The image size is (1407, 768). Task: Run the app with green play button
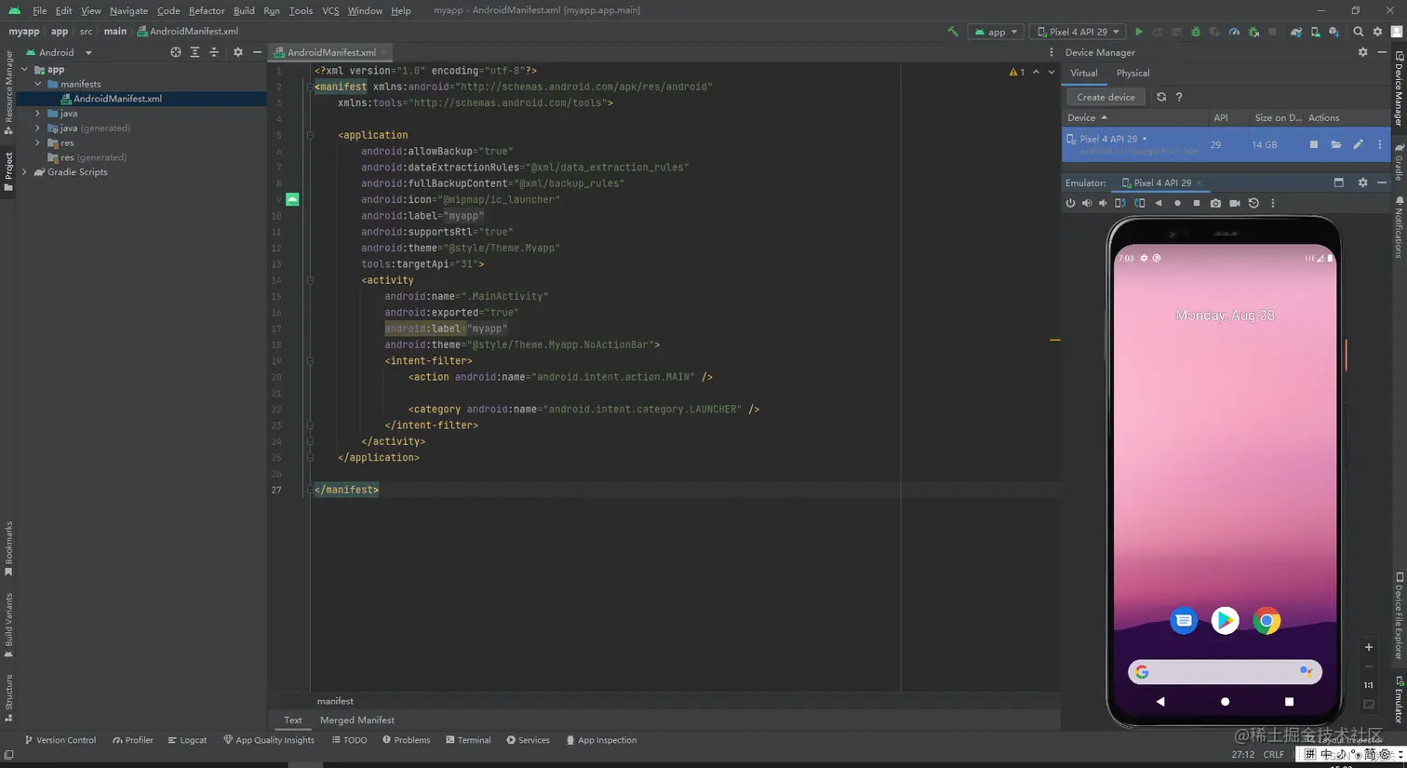[x=1138, y=32]
